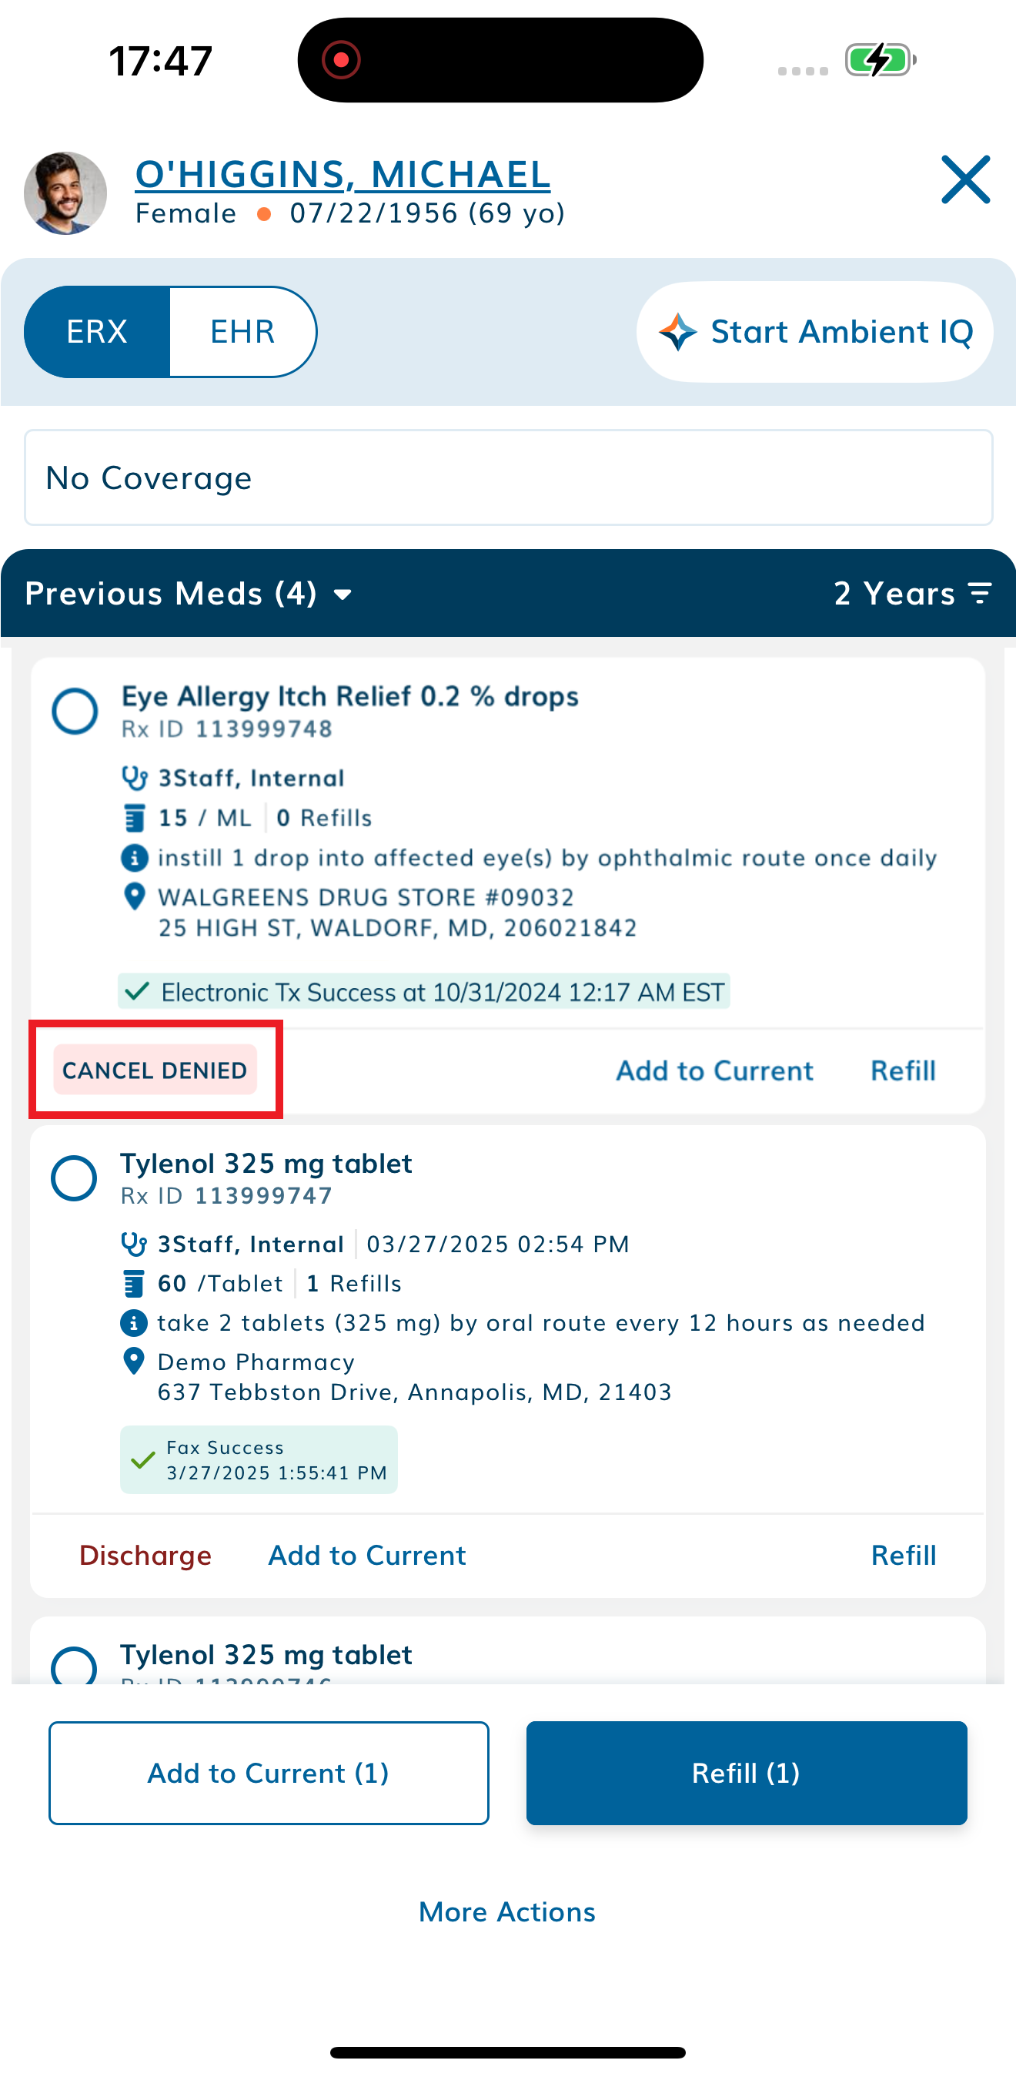Switch to the EHR tab
The width and height of the screenshot is (1016, 2077).
242,332
